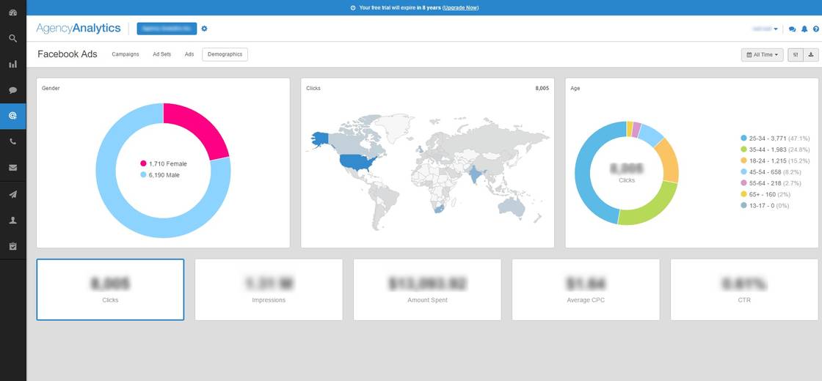Open the dashboard gauge icon in sidebar
The height and width of the screenshot is (381, 822).
pos(12,12)
